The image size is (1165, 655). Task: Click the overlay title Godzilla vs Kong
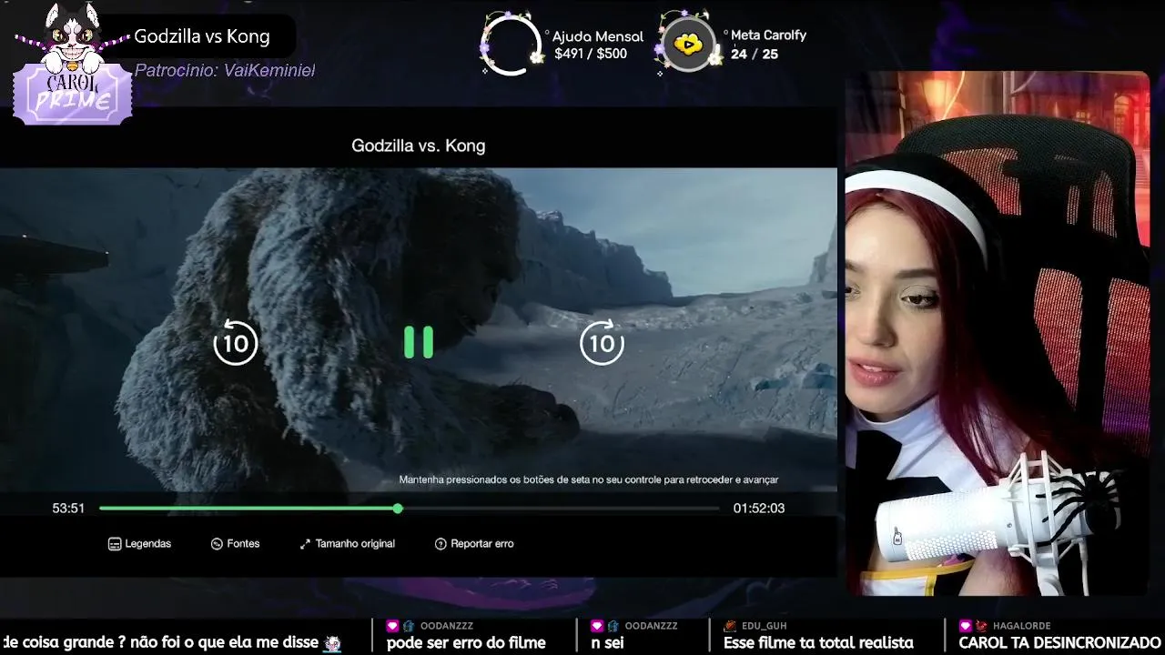pos(202,36)
